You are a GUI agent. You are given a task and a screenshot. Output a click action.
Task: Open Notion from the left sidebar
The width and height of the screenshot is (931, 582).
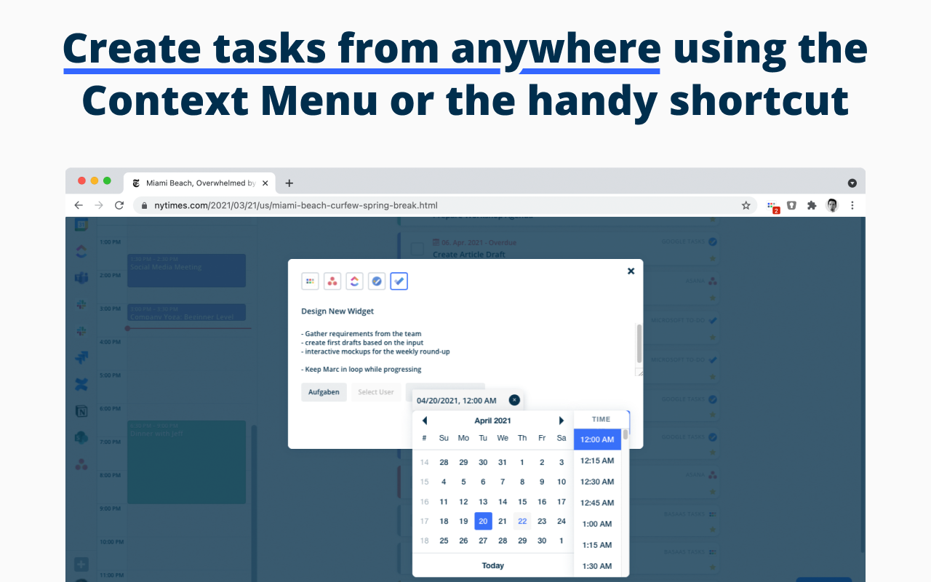pyautogui.click(x=81, y=410)
